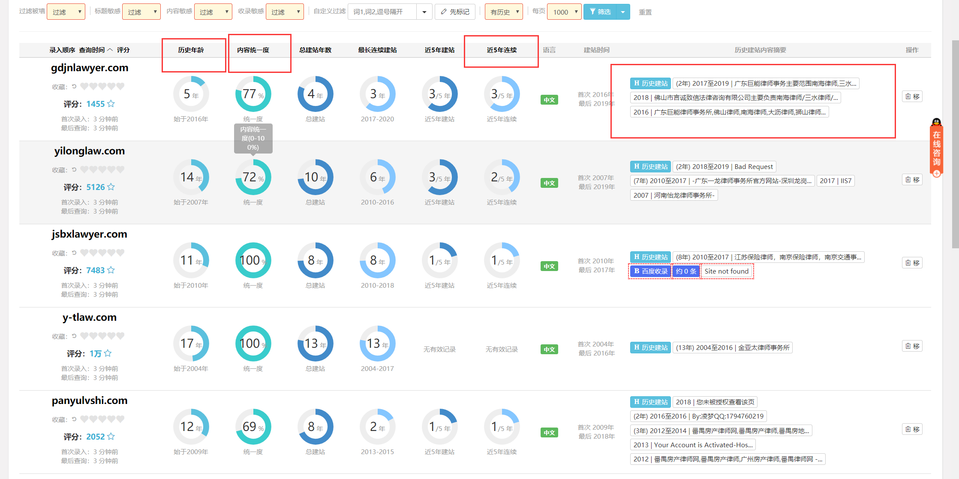The width and height of the screenshot is (959, 479).
Task: Expand the custom filter words dropdown arrow
Action: (x=424, y=12)
